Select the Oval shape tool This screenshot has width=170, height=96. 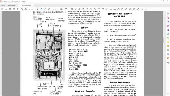pos(118,9)
